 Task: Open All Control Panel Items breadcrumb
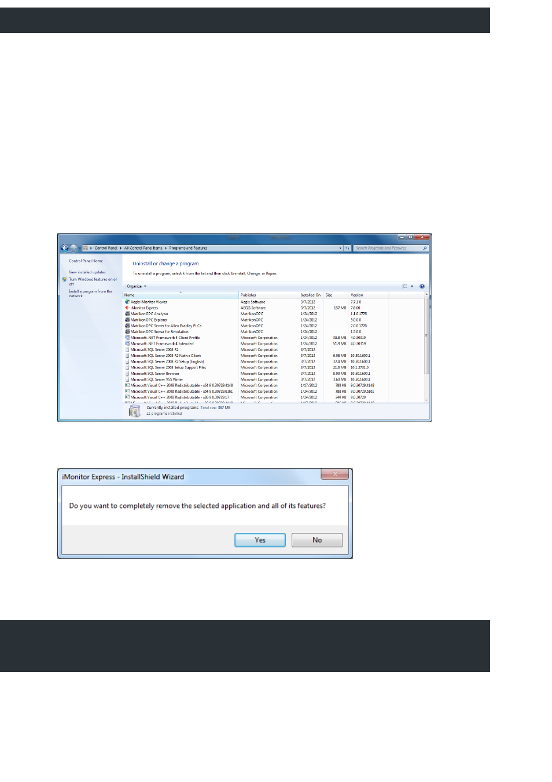coord(143,248)
